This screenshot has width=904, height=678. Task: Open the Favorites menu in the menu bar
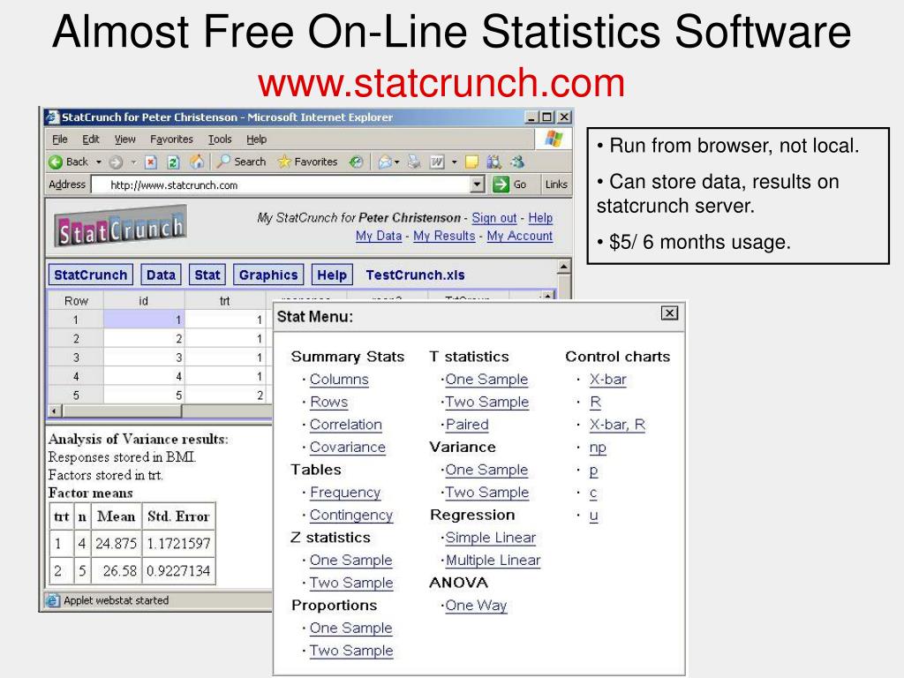click(x=171, y=139)
